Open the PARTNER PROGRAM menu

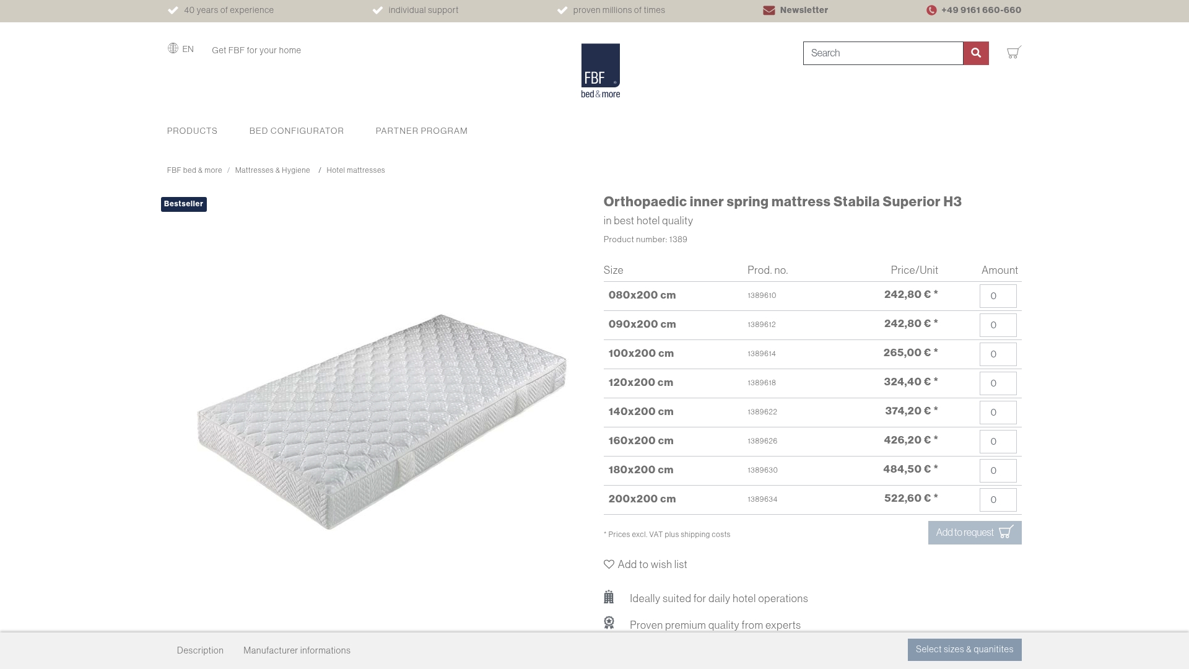(422, 131)
